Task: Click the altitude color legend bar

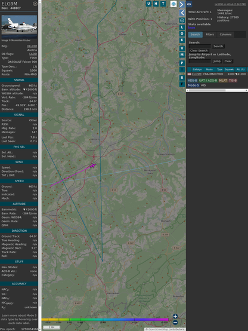Action: coord(106,320)
